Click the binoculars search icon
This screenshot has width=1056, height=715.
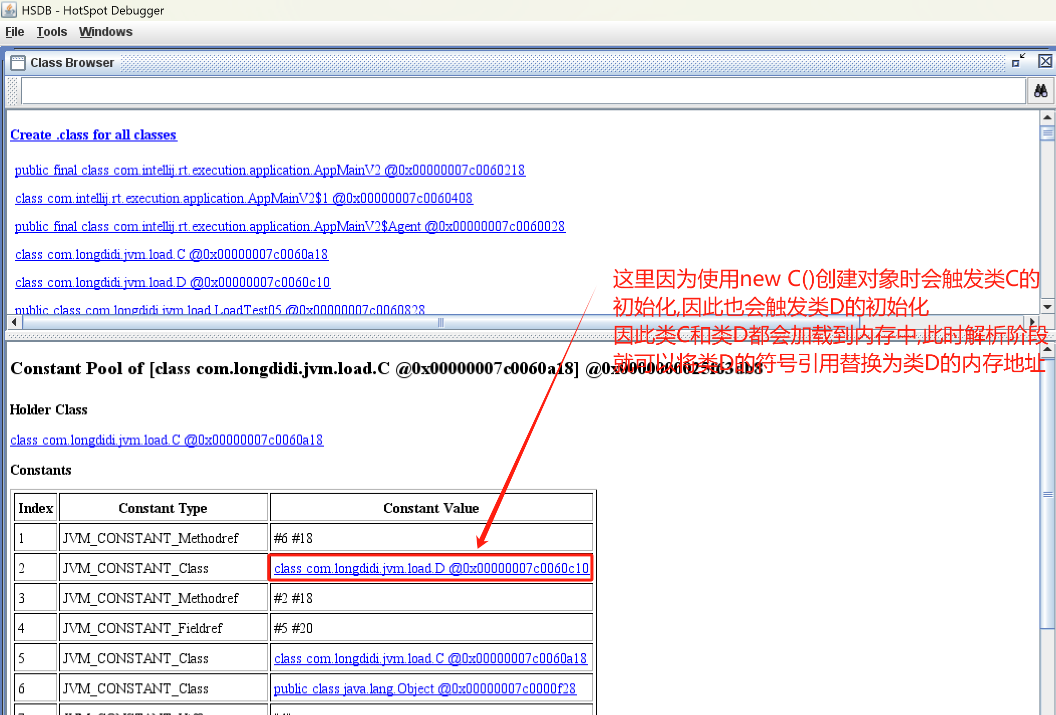tap(1040, 91)
